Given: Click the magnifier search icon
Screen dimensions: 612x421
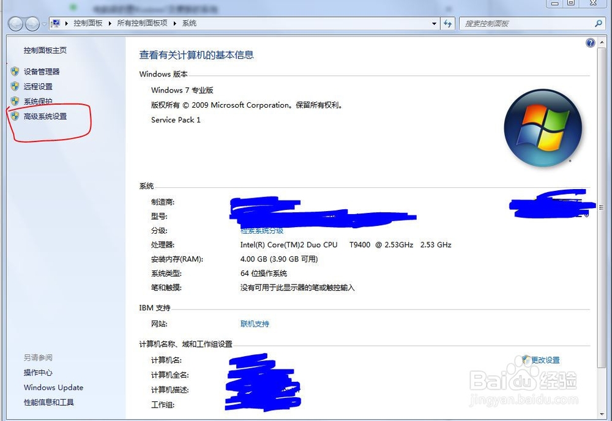Looking at the screenshot, I should [599, 23].
